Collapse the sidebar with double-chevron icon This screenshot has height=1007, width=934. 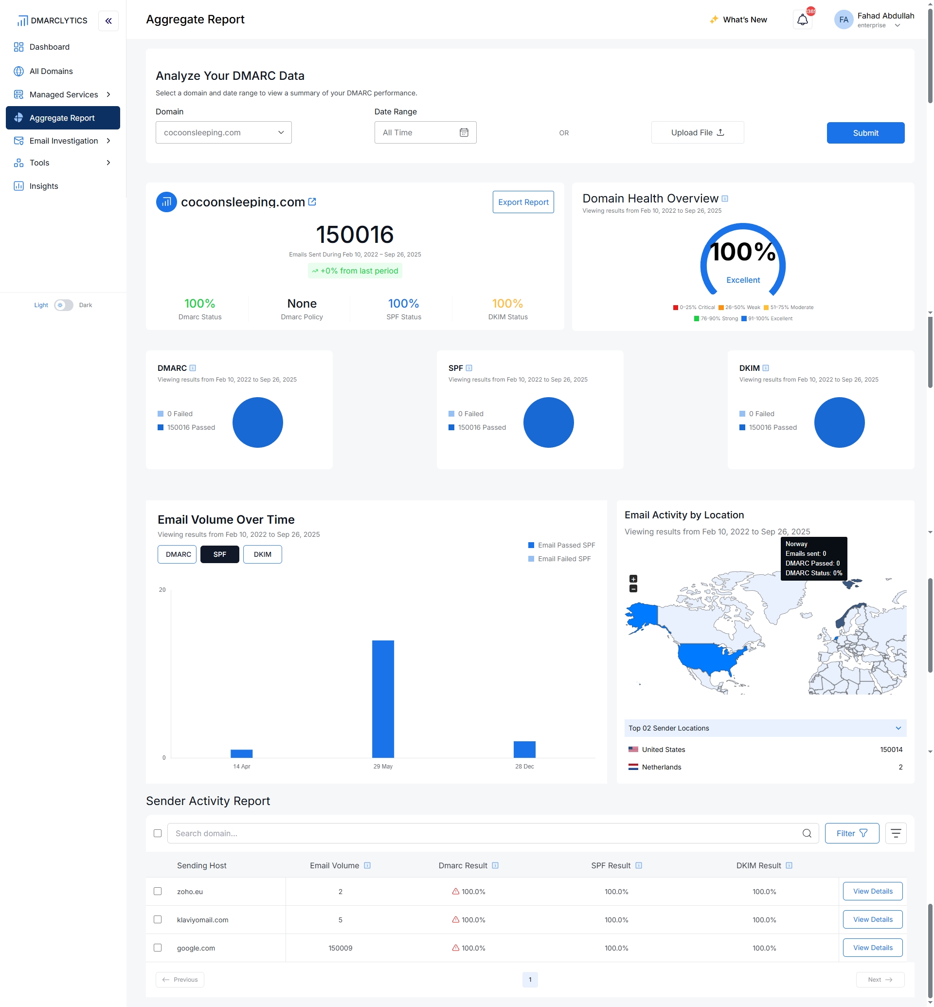108,21
